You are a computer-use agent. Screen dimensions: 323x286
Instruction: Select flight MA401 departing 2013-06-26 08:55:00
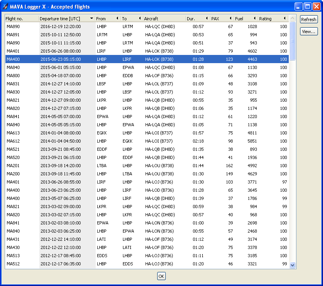pyautogui.click(x=147, y=182)
